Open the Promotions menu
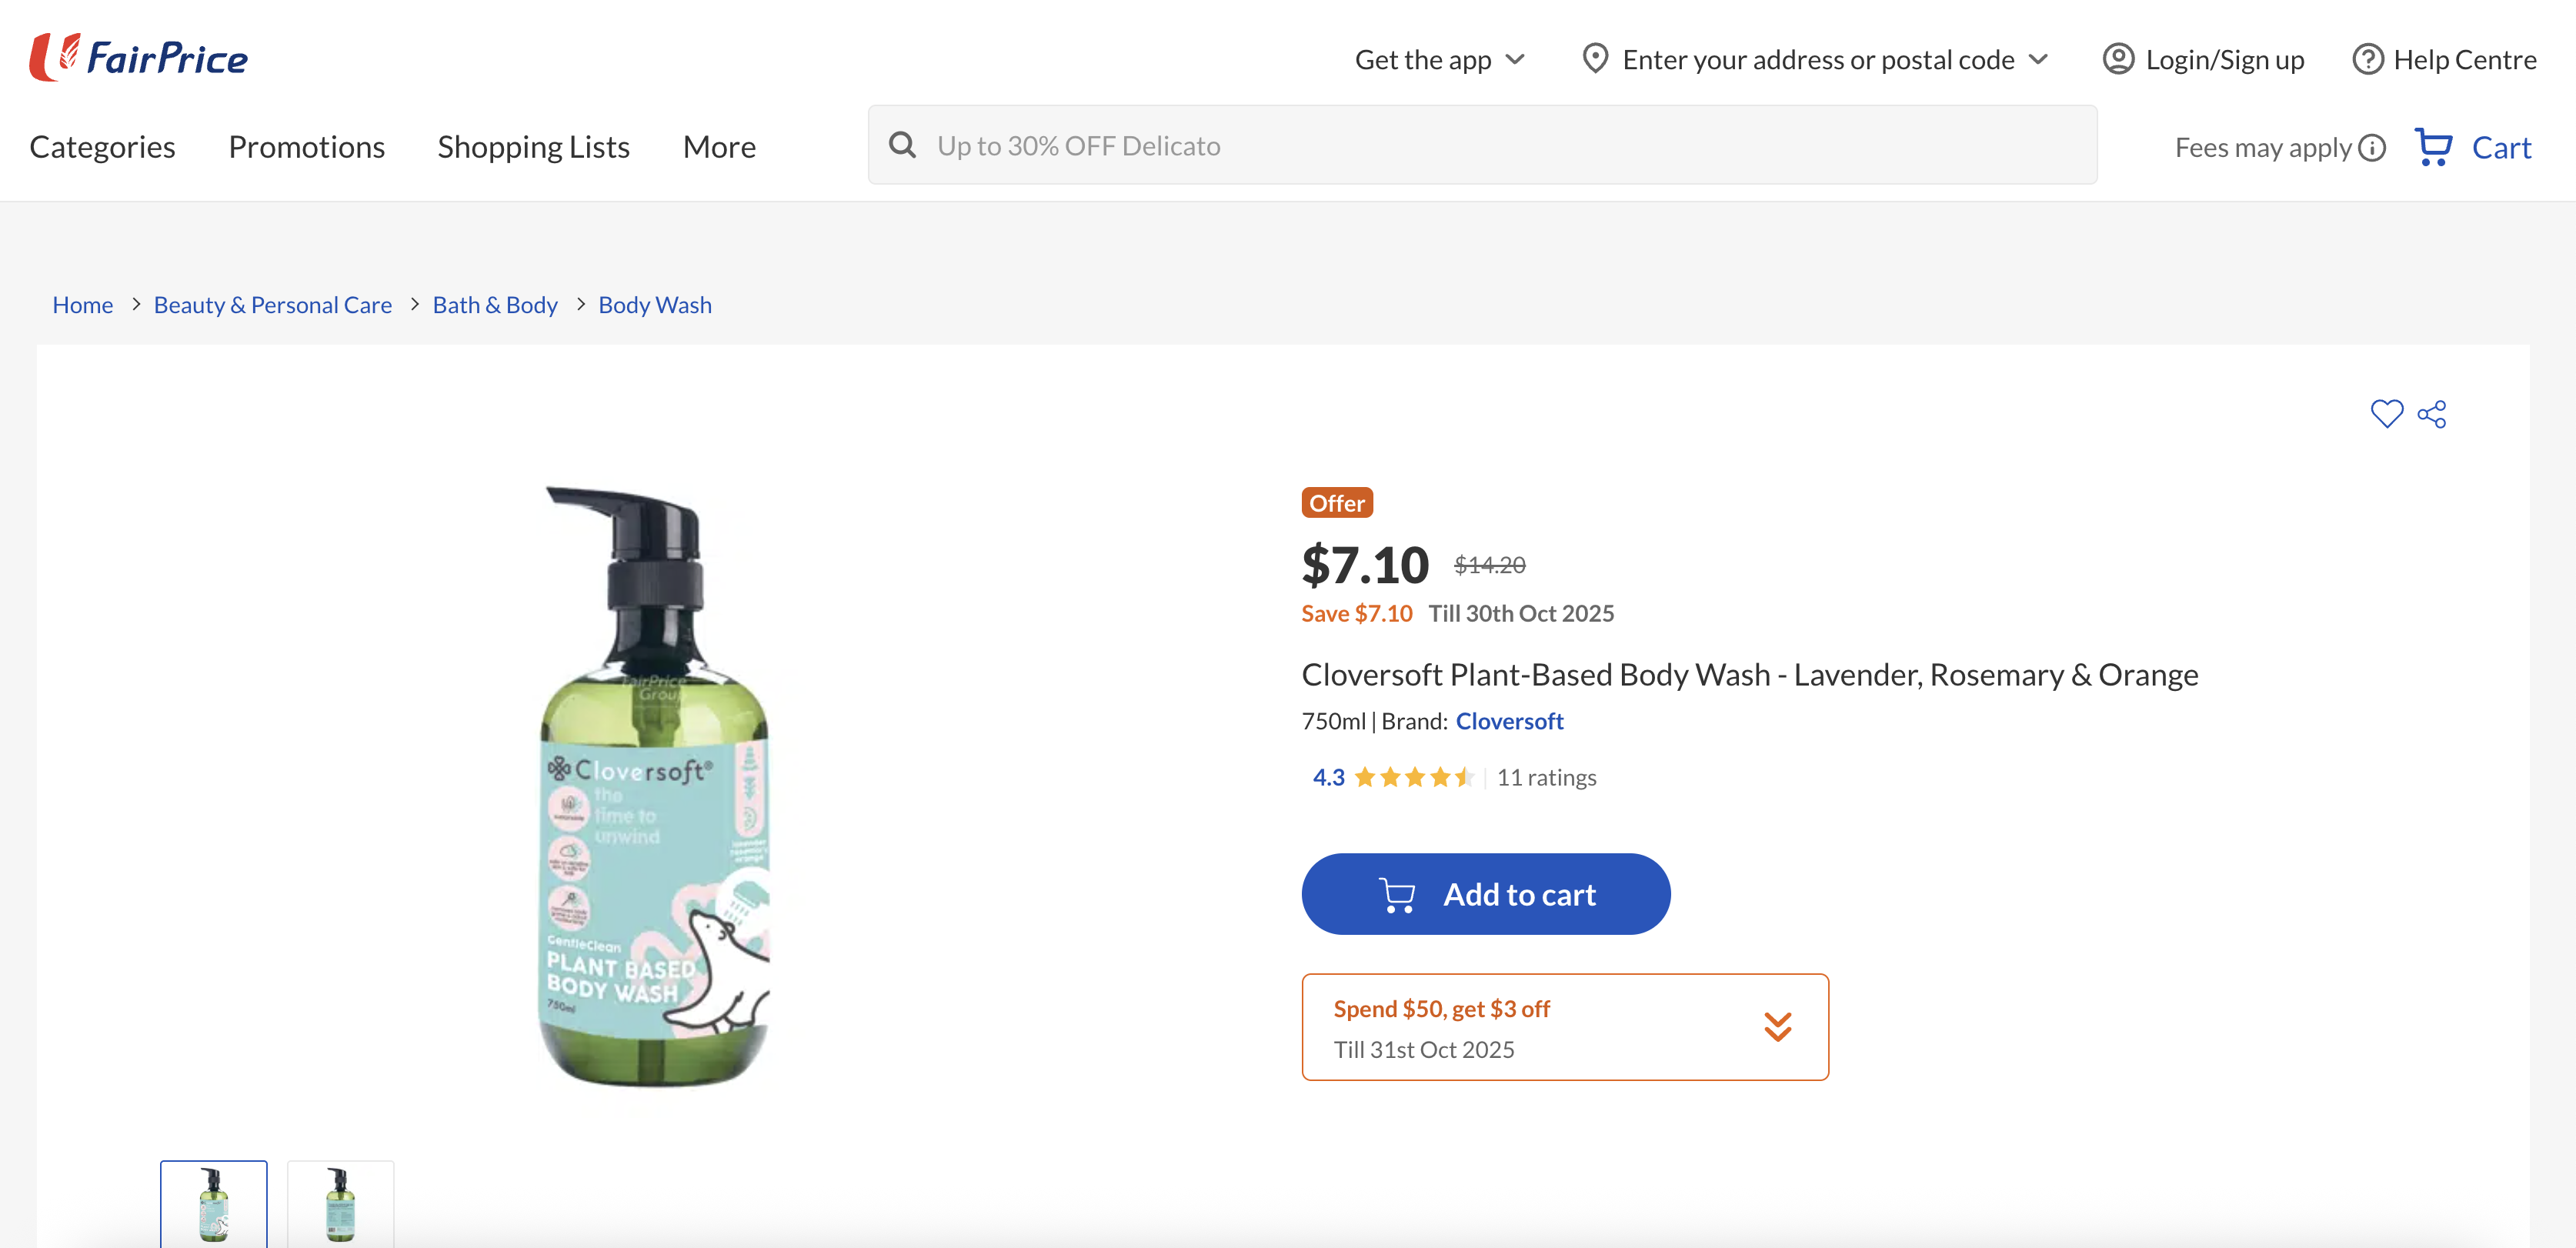The height and width of the screenshot is (1248, 2576). 306,146
